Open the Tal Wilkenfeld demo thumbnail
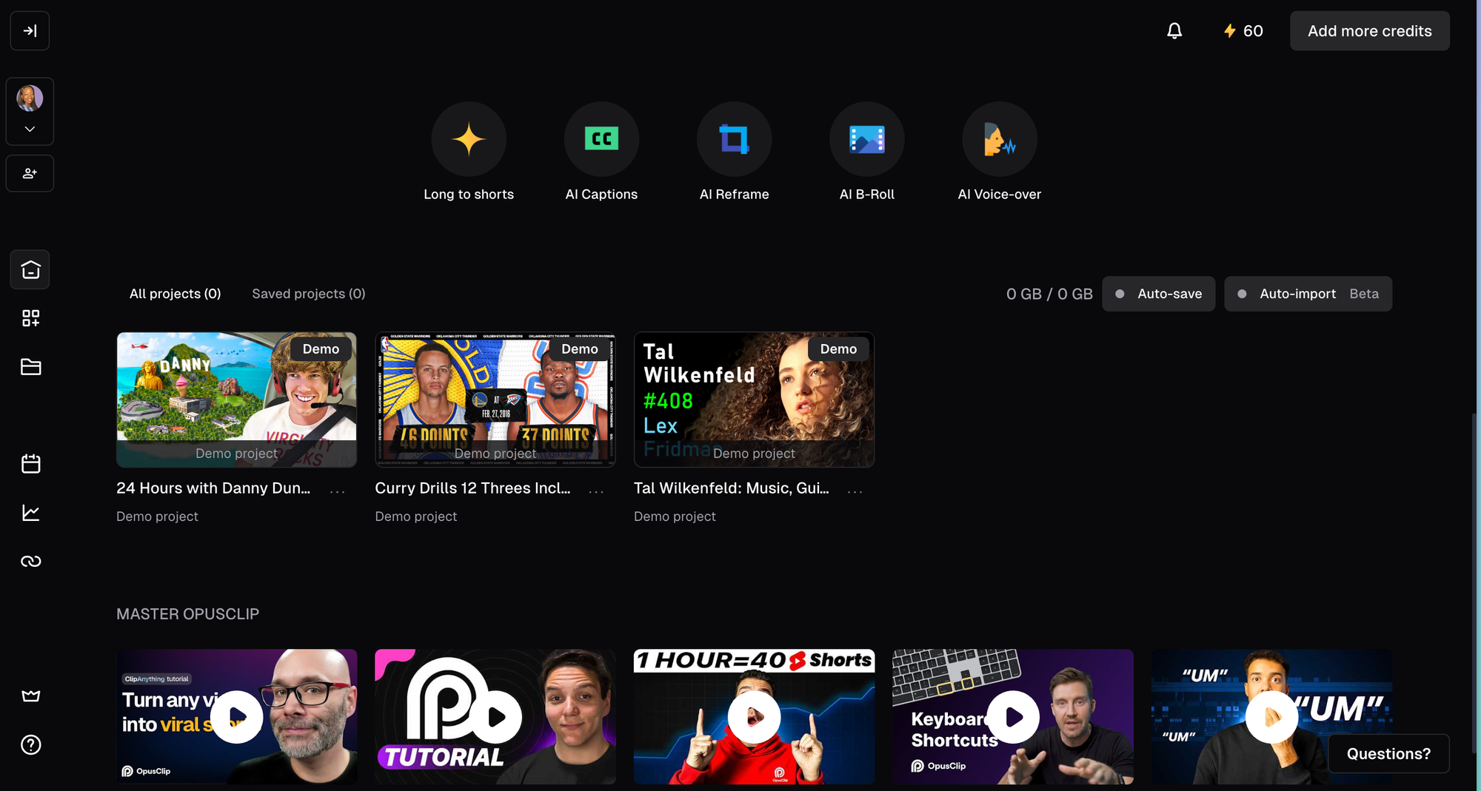Viewport: 1481px width, 791px height. [754, 400]
